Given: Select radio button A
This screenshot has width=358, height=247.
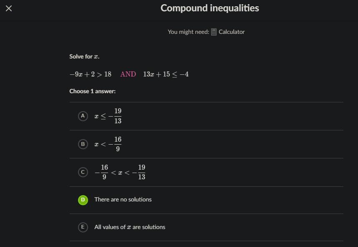Looking at the screenshot, I should point(83,116).
